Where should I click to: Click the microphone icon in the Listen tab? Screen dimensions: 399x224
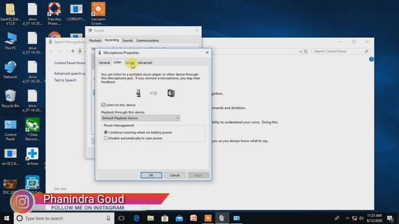pyautogui.click(x=138, y=93)
